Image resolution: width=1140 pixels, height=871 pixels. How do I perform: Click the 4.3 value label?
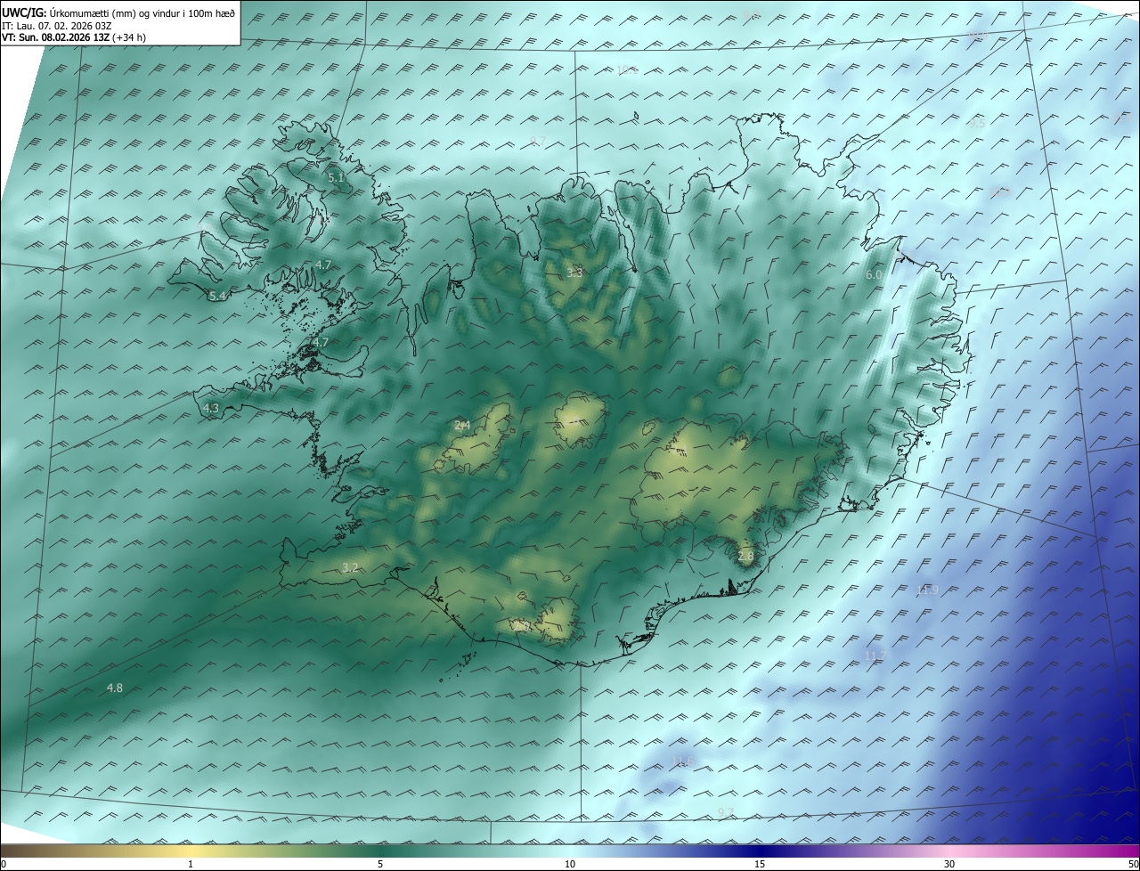[211, 408]
